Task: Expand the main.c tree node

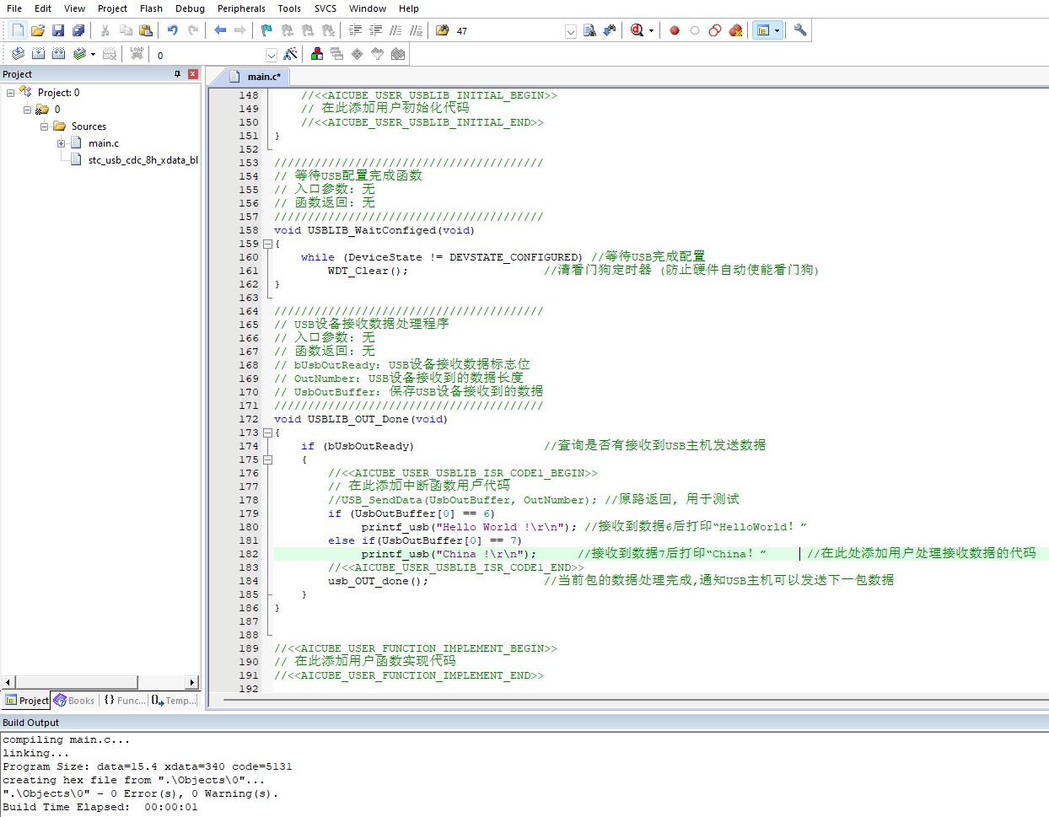Action: (61, 143)
